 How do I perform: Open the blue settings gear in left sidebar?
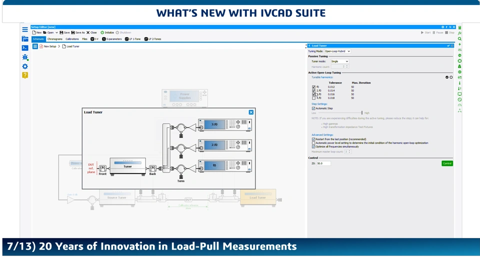25,66
